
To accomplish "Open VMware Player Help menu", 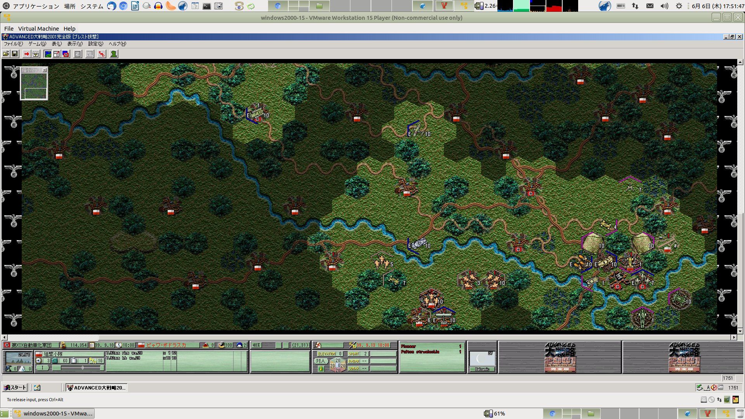I will click(x=69, y=29).
